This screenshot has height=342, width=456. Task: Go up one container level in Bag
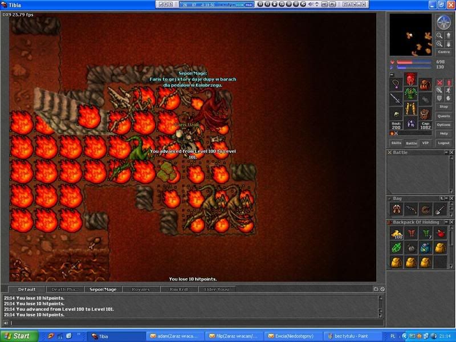[442, 198]
